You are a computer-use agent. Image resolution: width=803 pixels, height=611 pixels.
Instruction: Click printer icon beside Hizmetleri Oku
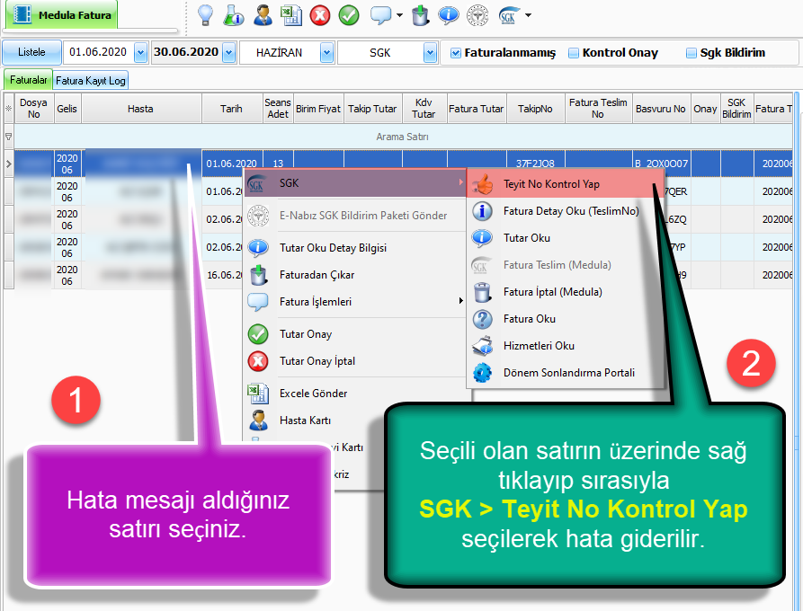pyautogui.click(x=482, y=346)
